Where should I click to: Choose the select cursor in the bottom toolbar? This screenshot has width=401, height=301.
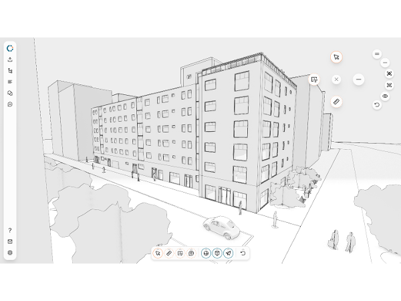click(158, 254)
